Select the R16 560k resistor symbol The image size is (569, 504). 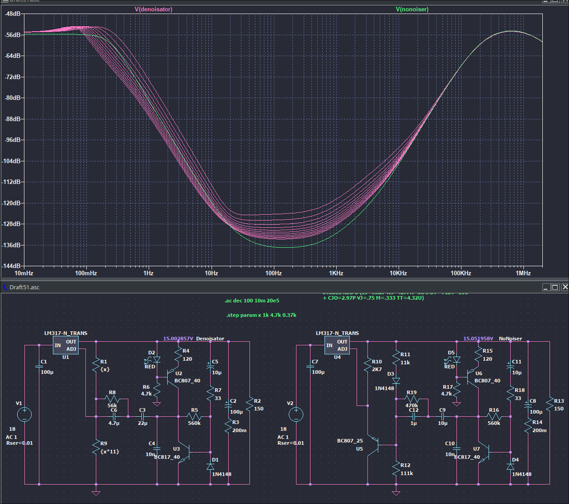coord(494,416)
